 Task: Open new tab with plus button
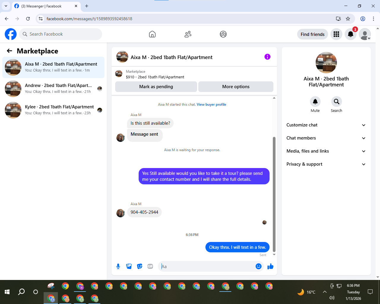pyautogui.click(x=87, y=6)
